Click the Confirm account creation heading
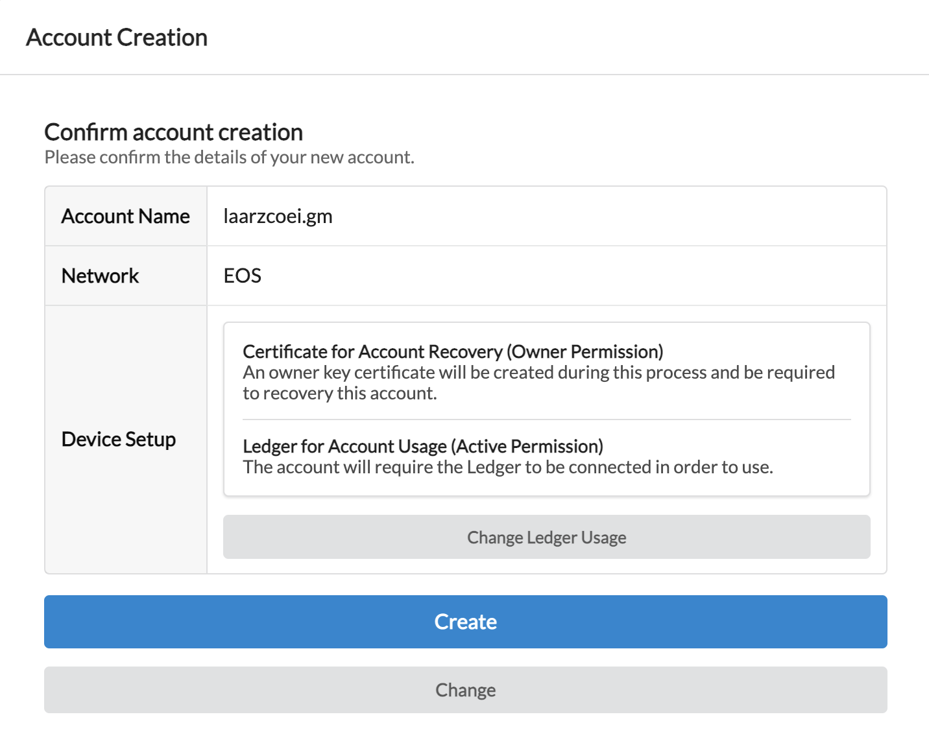Screen dimensions: 929x756 click(x=173, y=132)
